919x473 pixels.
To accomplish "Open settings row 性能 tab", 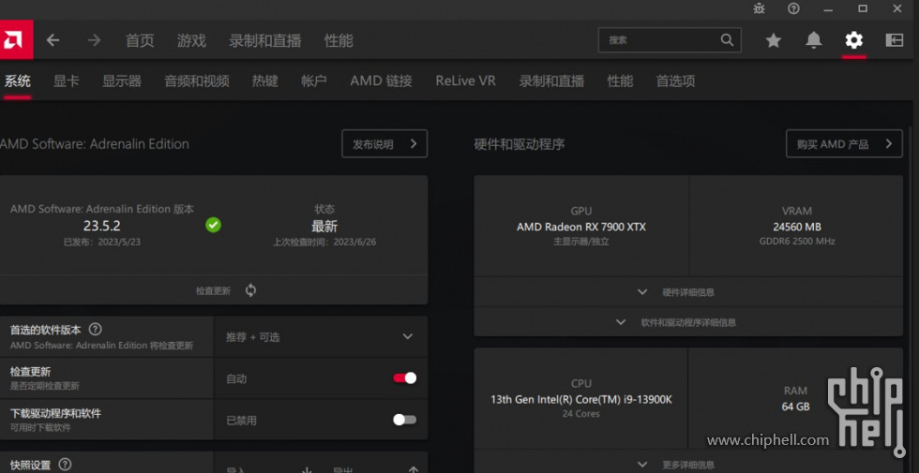I will coord(620,81).
